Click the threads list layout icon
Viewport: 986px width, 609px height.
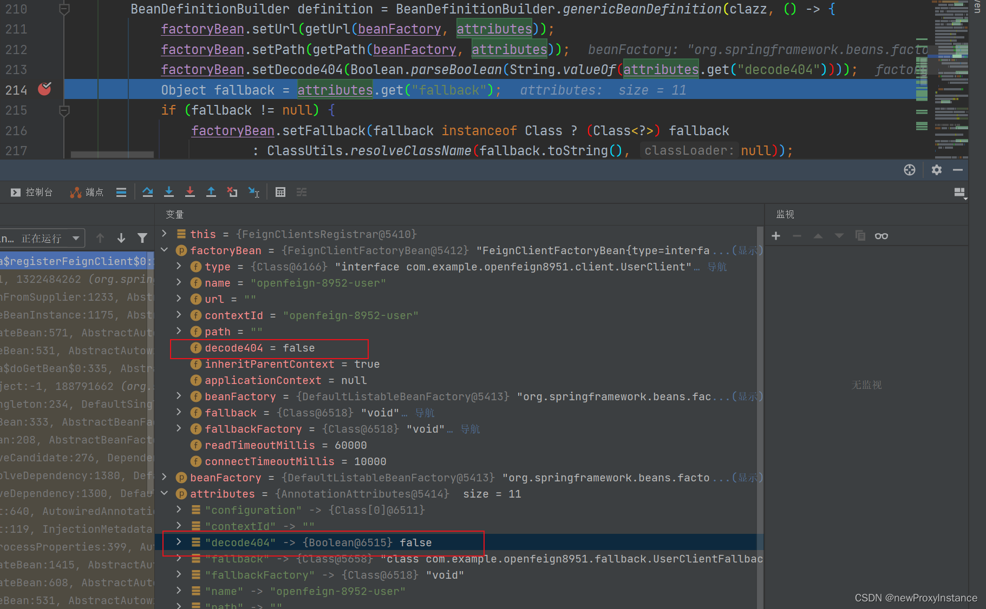pyautogui.click(x=121, y=192)
